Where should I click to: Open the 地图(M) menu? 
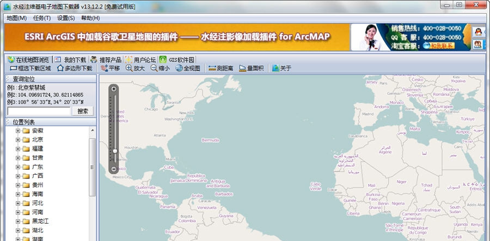(x=16, y=18)
